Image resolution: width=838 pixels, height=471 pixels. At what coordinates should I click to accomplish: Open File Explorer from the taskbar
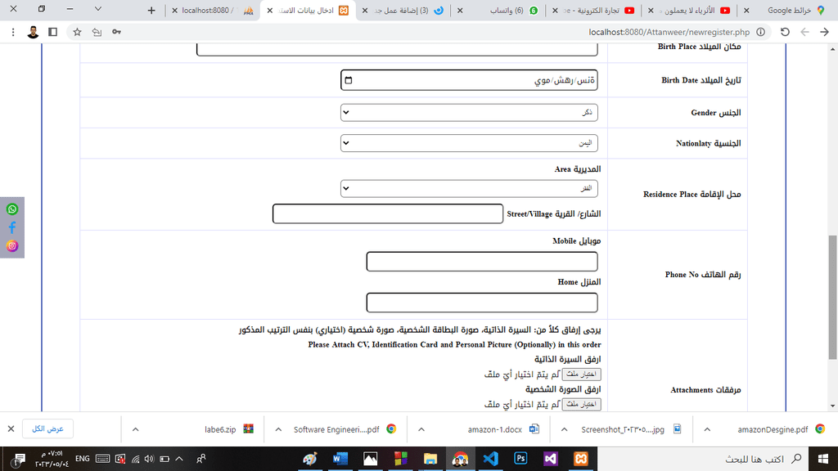pyautogui.click(x=430, y=458)
